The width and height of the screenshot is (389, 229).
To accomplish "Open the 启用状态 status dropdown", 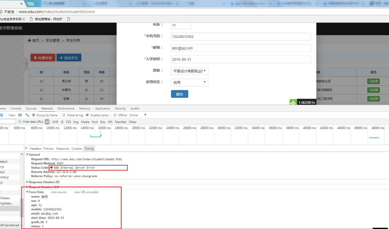I will (x=190, y=83).
